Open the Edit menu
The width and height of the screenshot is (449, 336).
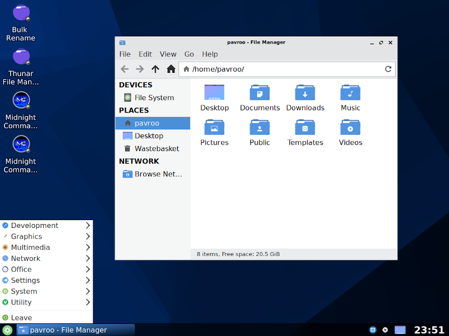point(145,54)
